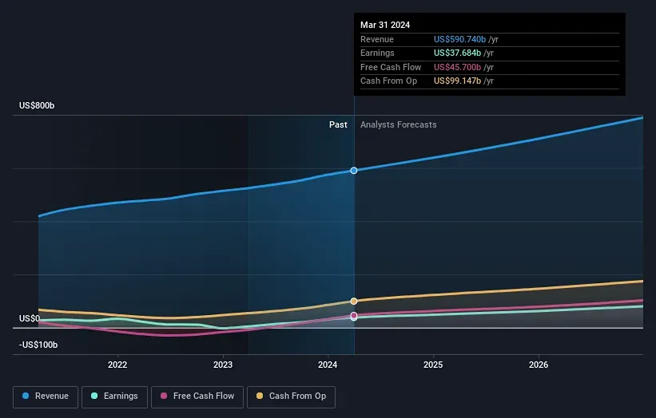Viewport: 656px width, 418px height.
Task: Click the tooltip date Mar 31 2024
Action: [x=385, y=24]
